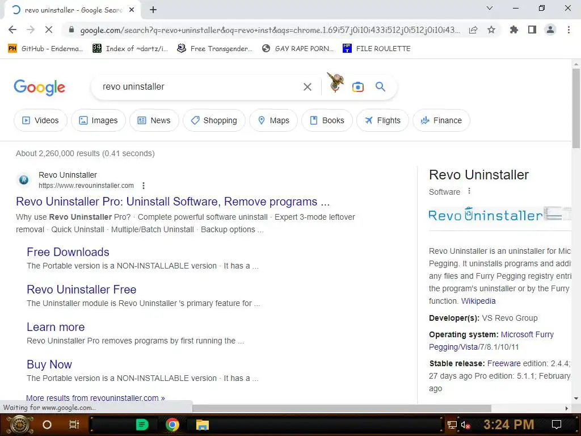Close the revo uninstaller Google Search tab
Image resolution: width=581 pixels, height=436 pixels.
click(x=132, y=10)
